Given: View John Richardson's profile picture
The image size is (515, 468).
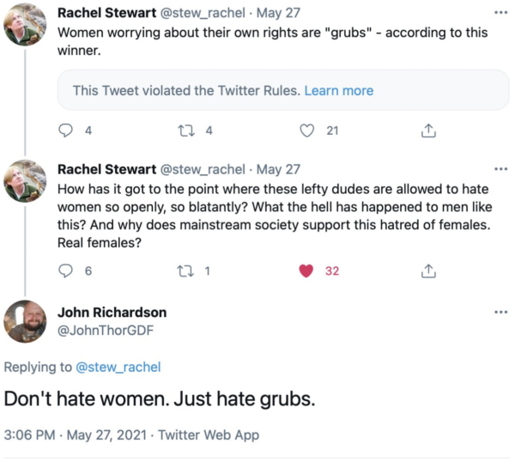Looking at the screenshot, I should tap(26, 322).
